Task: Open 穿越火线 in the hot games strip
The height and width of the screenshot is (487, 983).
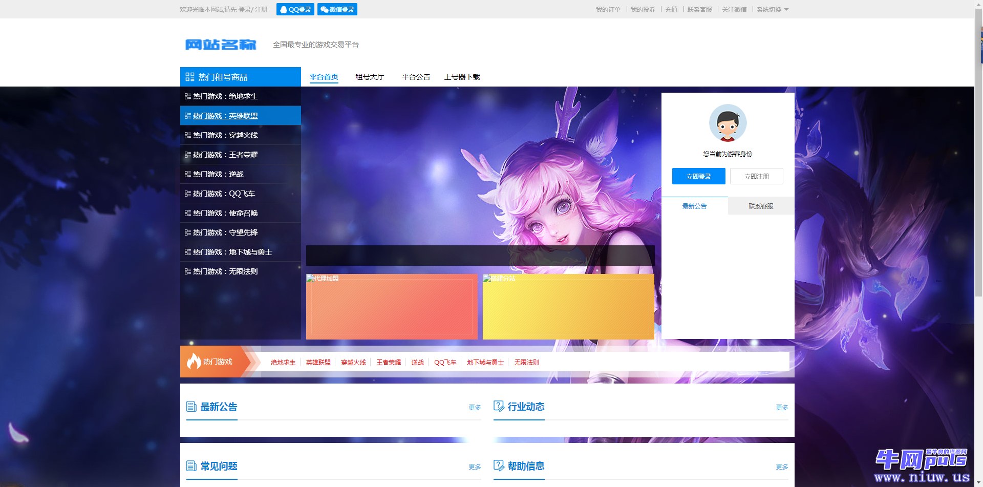Action: (x=353, y=363)
